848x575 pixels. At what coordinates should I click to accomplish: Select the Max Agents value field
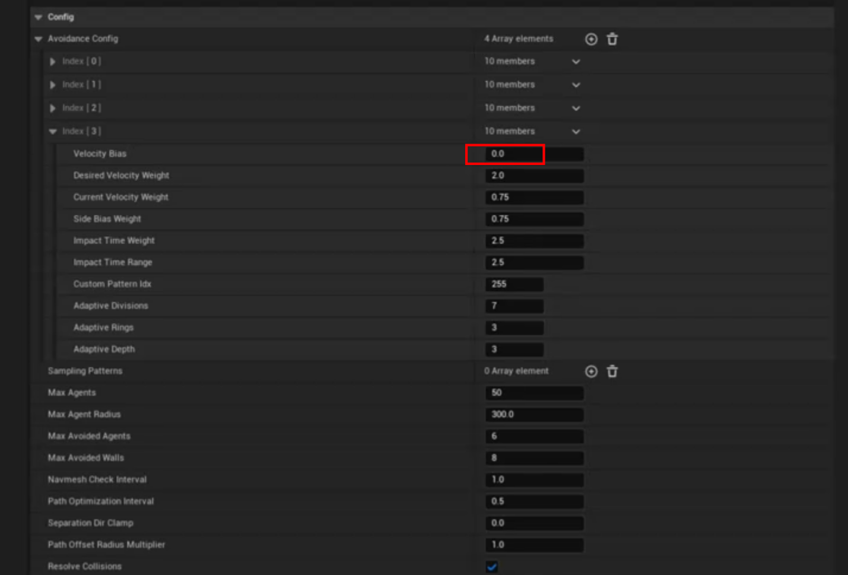tap(534, 393)
